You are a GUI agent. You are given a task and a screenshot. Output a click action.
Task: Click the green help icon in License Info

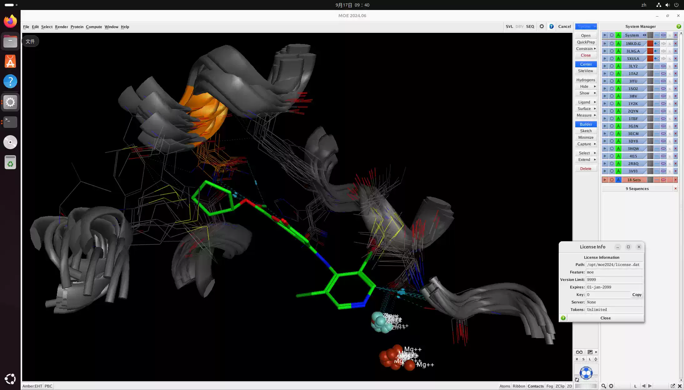(x=563, y=318)
